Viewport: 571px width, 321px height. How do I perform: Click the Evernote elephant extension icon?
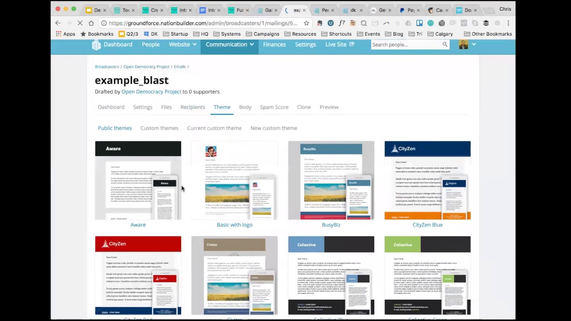pyautogui.click(x=319, y=23)
